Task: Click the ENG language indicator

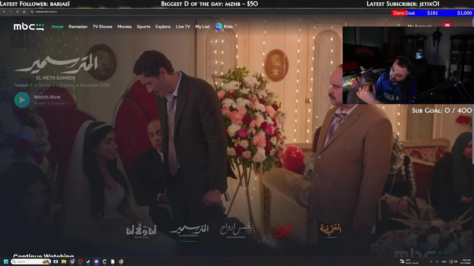Action: coord(444,262)
